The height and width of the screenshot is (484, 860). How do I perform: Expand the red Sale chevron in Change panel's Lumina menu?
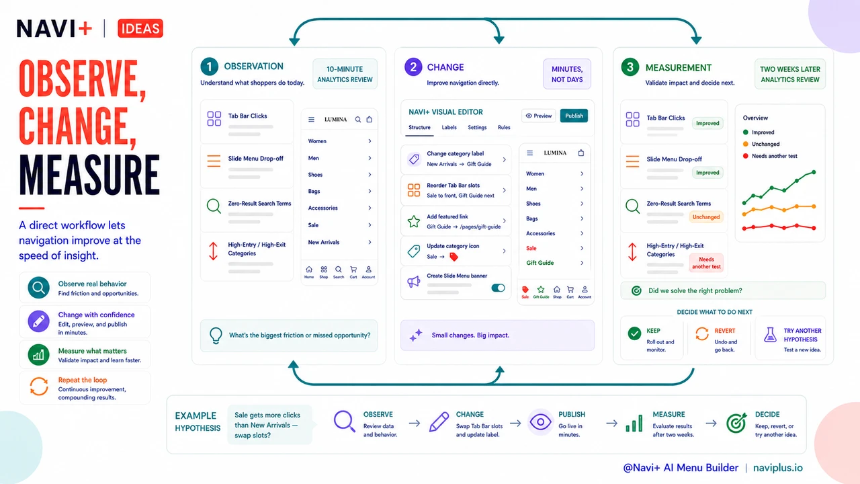tap(582, 248)
